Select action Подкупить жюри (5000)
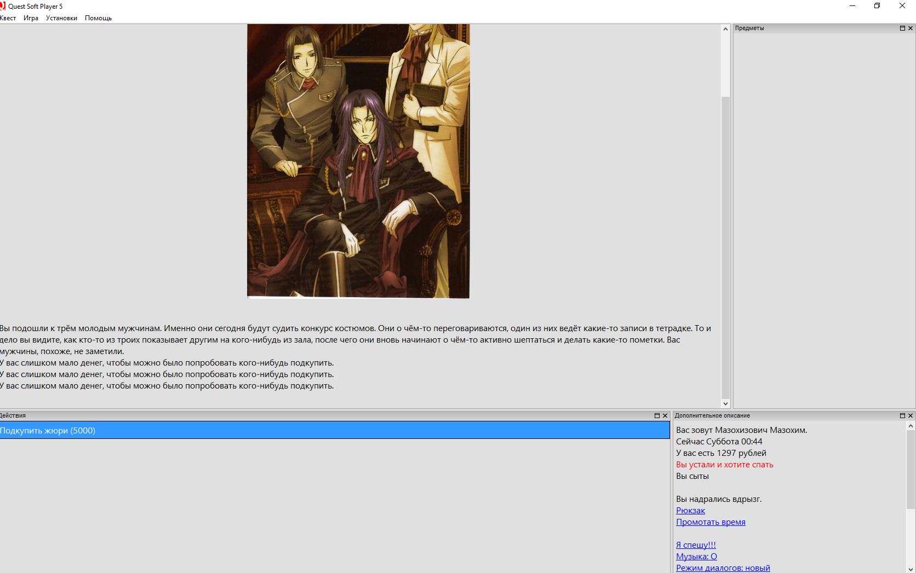The height and width of the screenshot is (573, 916). click(335, 430)
